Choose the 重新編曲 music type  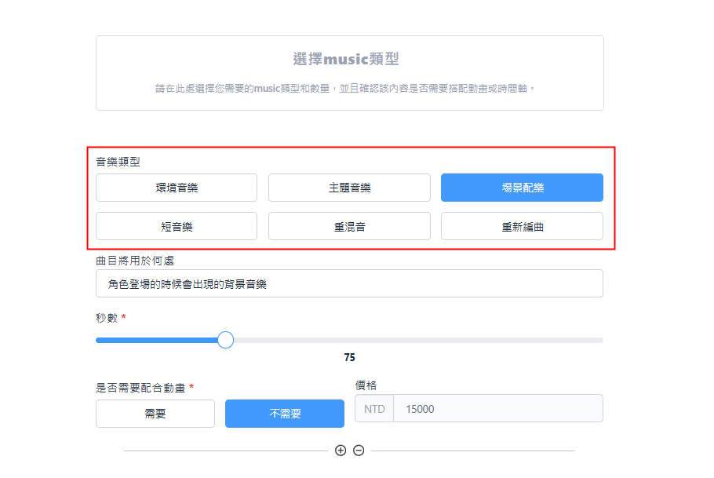tap(522, 226)
